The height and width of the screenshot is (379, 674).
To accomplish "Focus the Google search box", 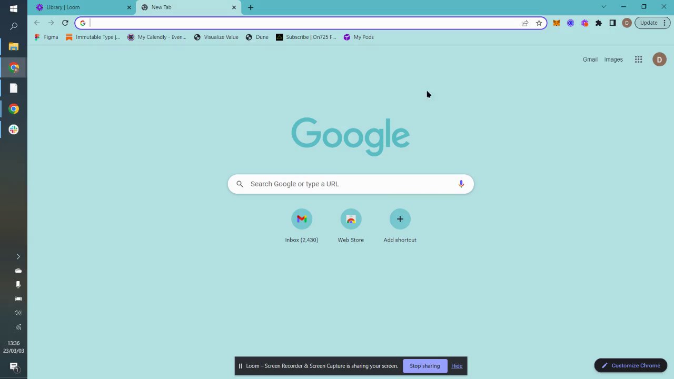I will 351,184.
